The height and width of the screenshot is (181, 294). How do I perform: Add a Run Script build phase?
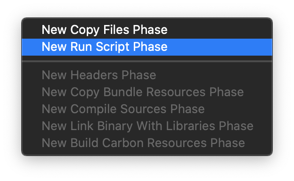[x=147, y=47]
